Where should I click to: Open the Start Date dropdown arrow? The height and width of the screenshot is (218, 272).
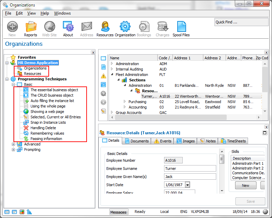click(187, 185)
